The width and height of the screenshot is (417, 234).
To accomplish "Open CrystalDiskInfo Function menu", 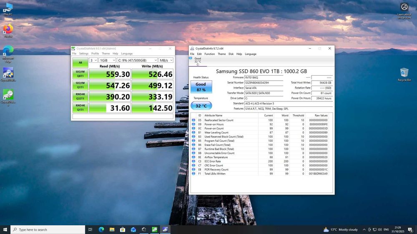I will (x=210, y=54).
